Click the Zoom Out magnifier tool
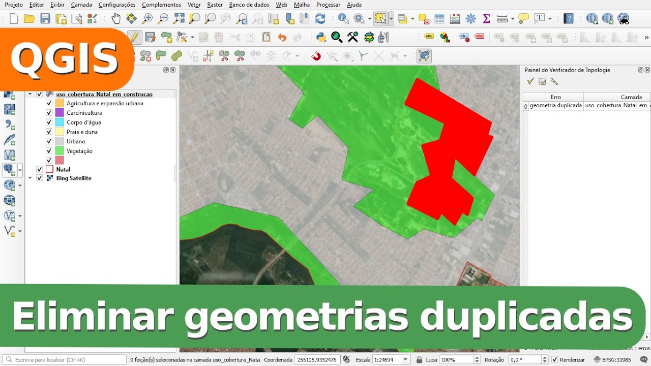 (x=163, y=19)
